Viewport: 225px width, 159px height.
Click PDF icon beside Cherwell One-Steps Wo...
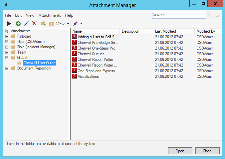coord(75,48)
